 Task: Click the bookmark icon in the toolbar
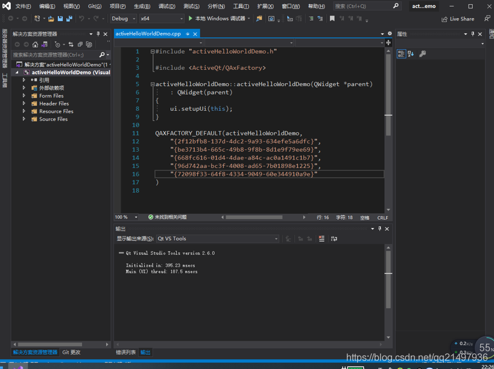[332, 19]
